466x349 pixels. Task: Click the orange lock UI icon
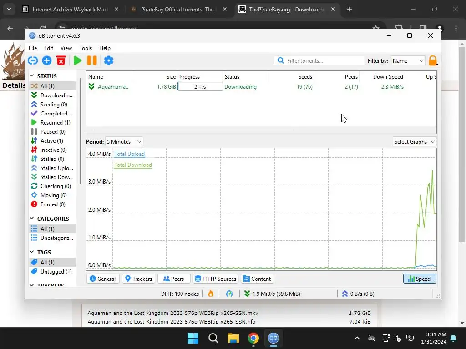(433, 60)
